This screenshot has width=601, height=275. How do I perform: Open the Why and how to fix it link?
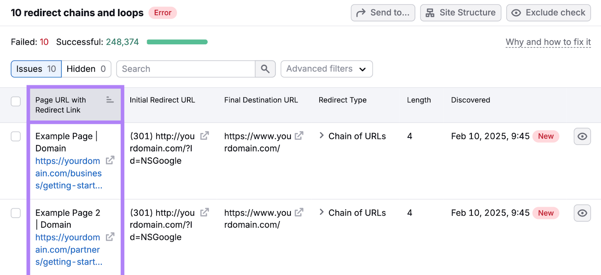pos(548,42)
